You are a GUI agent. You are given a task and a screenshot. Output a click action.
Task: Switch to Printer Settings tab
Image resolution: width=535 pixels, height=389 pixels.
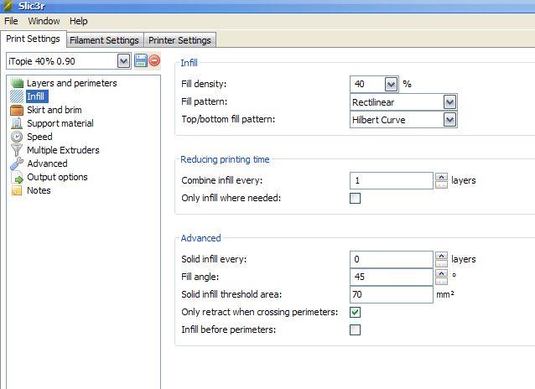(179, 40)
